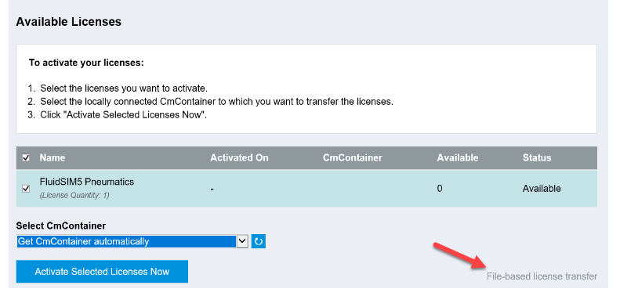Click the CmContainer column header
Screen dimensions: 620x296
pos(352,157)
